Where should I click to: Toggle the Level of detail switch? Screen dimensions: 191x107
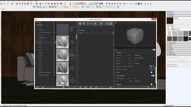(x=153, y=75)
